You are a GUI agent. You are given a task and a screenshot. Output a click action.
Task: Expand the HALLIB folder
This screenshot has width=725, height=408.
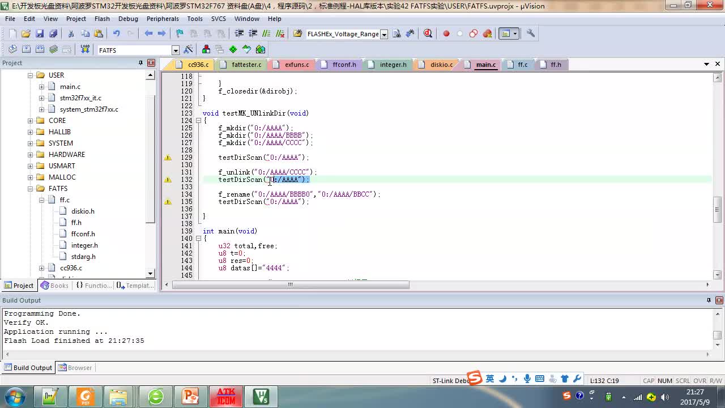click(x=30, y=132)
